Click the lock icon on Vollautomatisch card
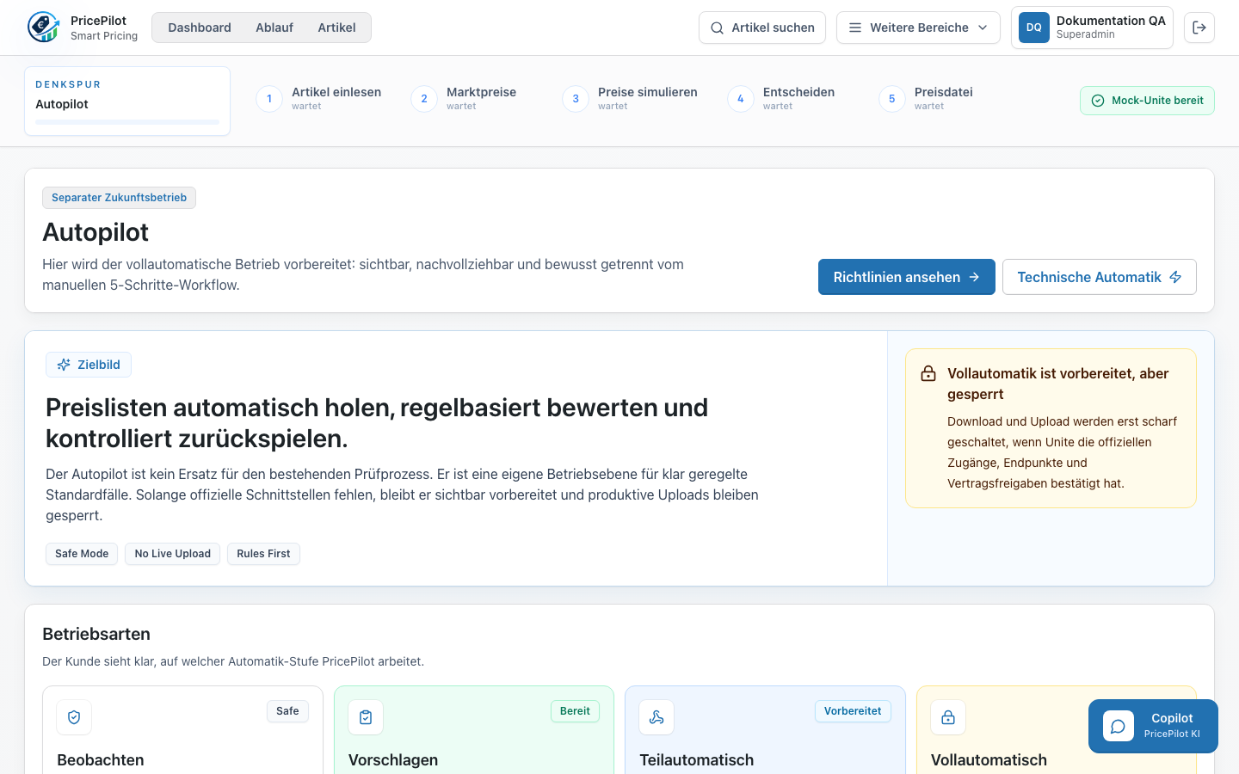The height and width of the screenshot is (774, 1239). 948,717
